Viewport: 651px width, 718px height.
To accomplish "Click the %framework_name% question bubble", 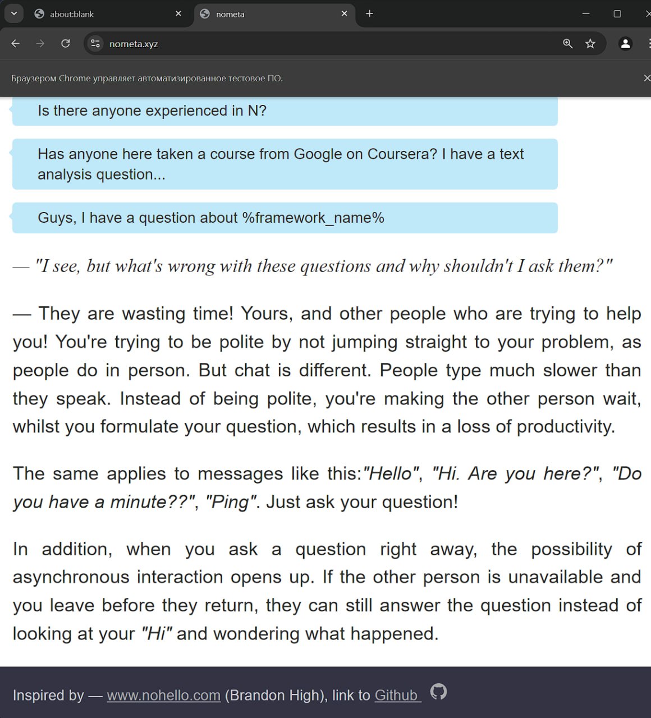I will (285, 218).
